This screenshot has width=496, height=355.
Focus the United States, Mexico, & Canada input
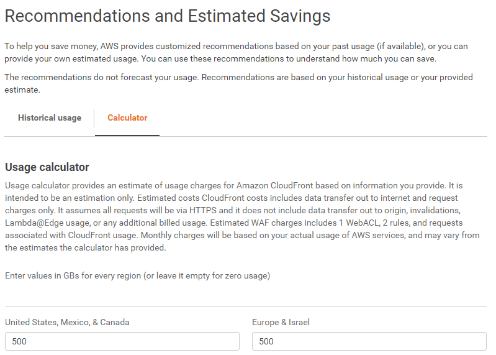tap(122, 341)
